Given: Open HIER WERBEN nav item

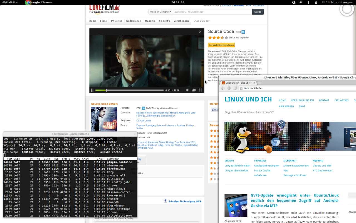Looking at the screenshot, I should pyautogui.click(x=286, y=106).
